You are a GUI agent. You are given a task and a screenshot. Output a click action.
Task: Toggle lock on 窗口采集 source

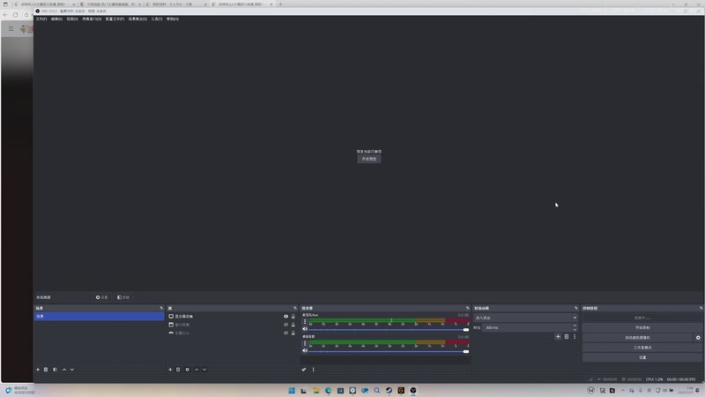(293, 325)
